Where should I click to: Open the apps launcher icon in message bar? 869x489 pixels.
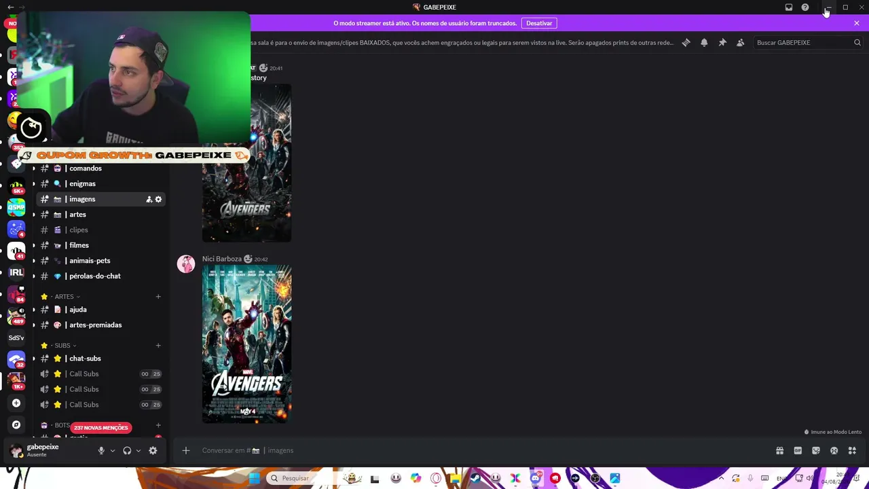852,450
